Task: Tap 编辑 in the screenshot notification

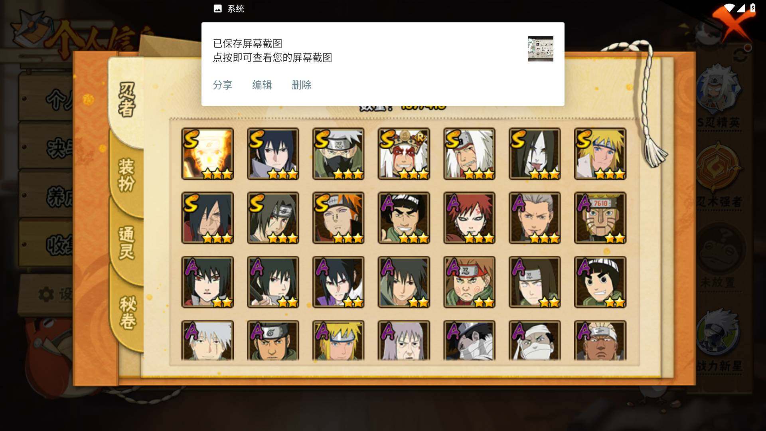Action: (262, 85)
